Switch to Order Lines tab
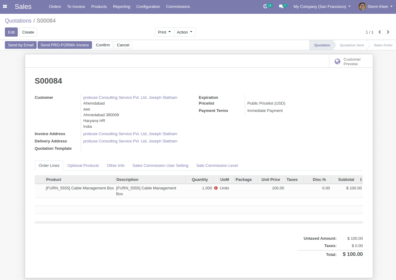396x280 pixels. click(x=49, y=165)
